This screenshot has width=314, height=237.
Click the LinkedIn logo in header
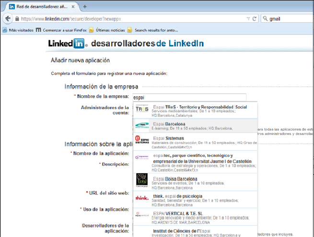67,44
